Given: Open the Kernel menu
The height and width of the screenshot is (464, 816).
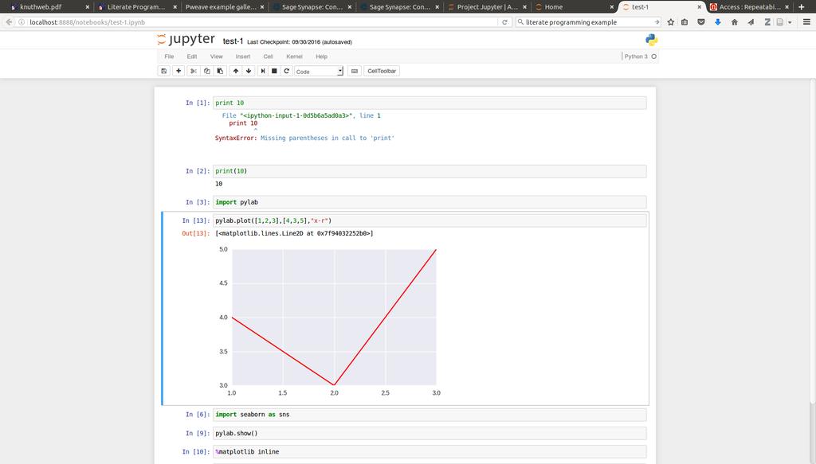Looking at the screenshot, I should (x=294, y=57).
